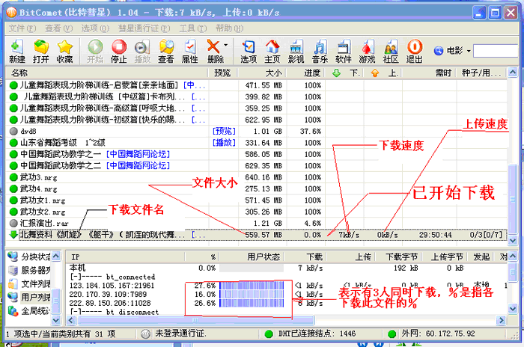524x347 pixels.
Task: Select peer 220.170.39.109:7989
Action: [x=108, y=294]
